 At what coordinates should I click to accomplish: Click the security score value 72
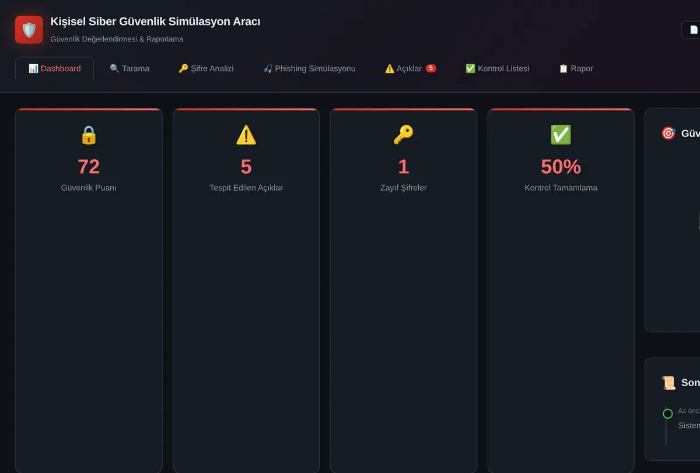tap(89, 167)
